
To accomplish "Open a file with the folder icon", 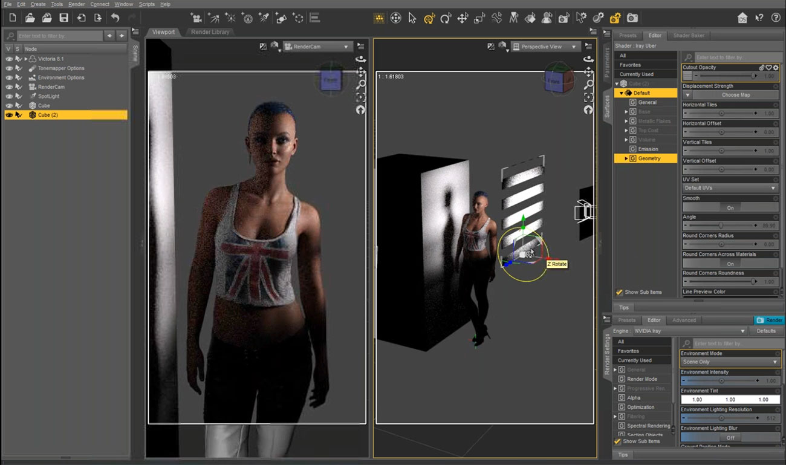I will pyautogui.click(x=30, y=18).
